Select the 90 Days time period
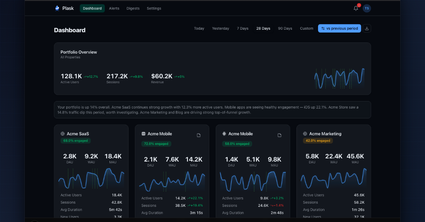This screenshot has width=425, height=222. click(x=285, y=28)
